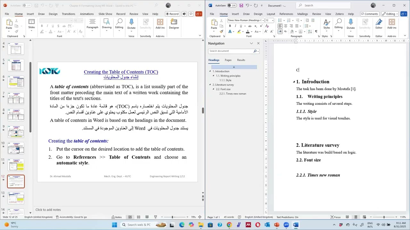
Task: Click Drawing in PowerPoint ribbon
Action: [107, 24]
